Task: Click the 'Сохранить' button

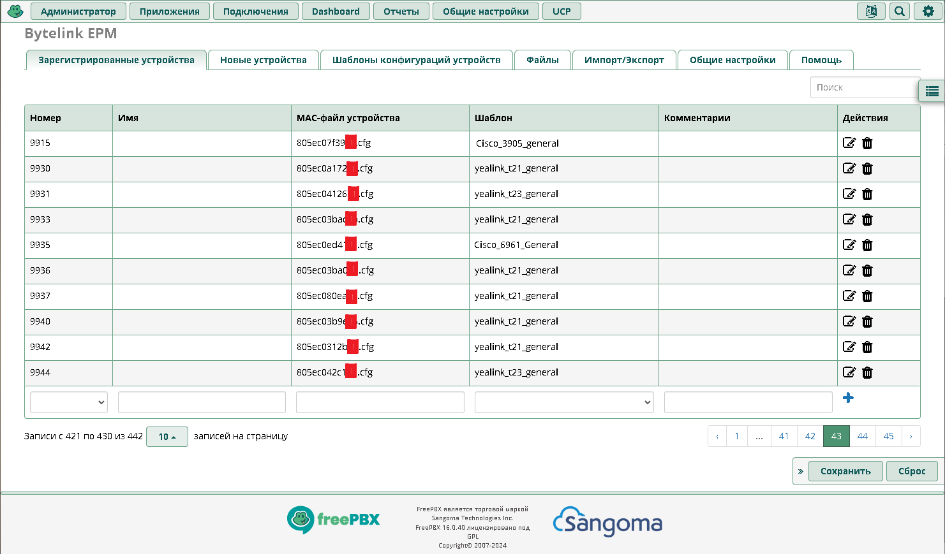Action: tap(845, 470)
